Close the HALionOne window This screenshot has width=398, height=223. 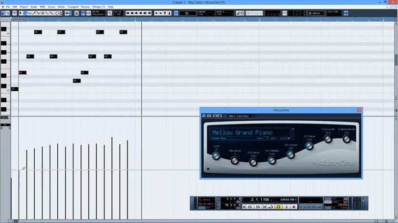tap(359, 110)
